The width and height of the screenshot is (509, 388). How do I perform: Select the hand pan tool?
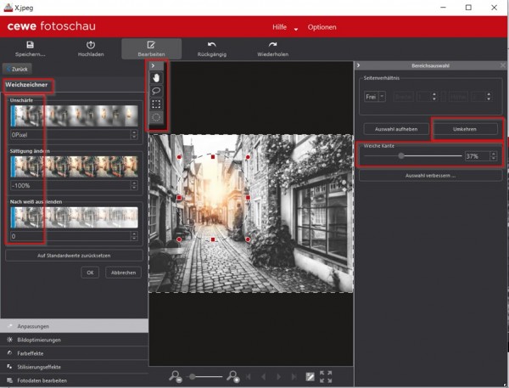tap(155, 78)
